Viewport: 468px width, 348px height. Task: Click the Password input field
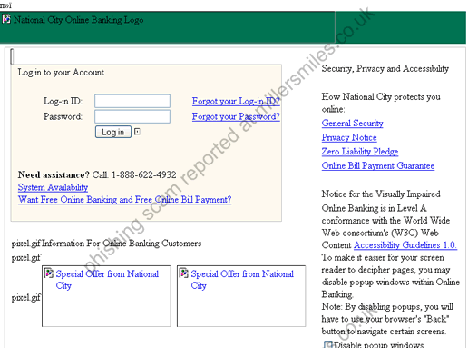(132, 116)
